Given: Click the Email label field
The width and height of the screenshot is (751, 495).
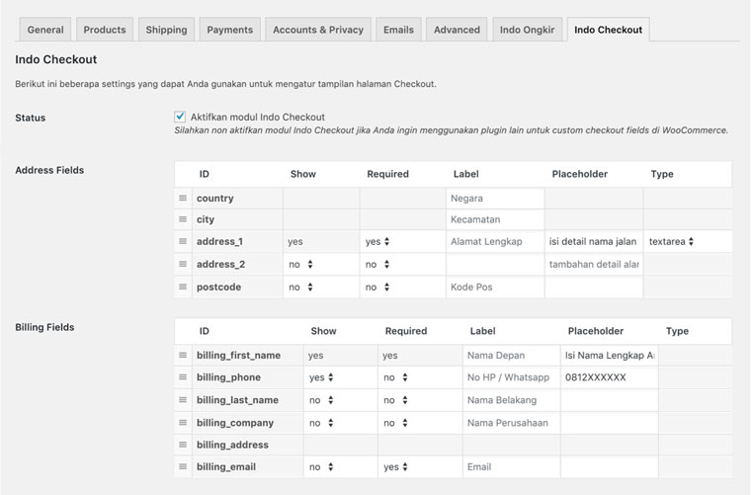Looking at the screenshot, I should point(512,466).
